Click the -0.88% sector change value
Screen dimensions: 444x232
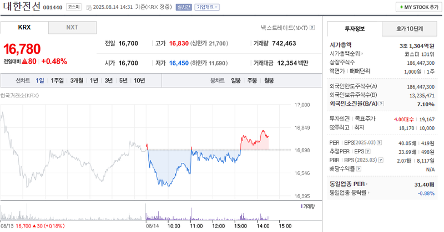[426, 193]
